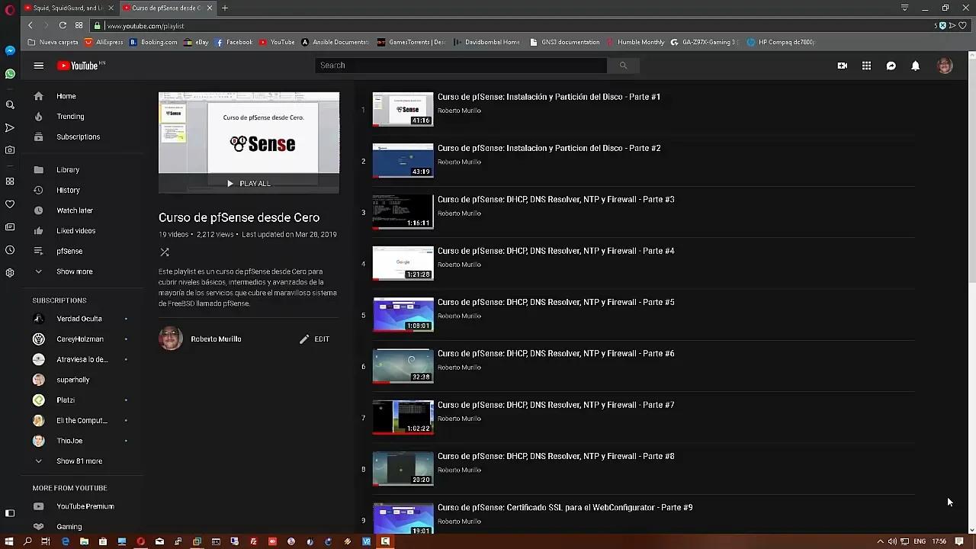Open the Parte #3 video thumbnail
Image resolution: width=976 pixels, height=549 pixels.
[x=403, y=211]
